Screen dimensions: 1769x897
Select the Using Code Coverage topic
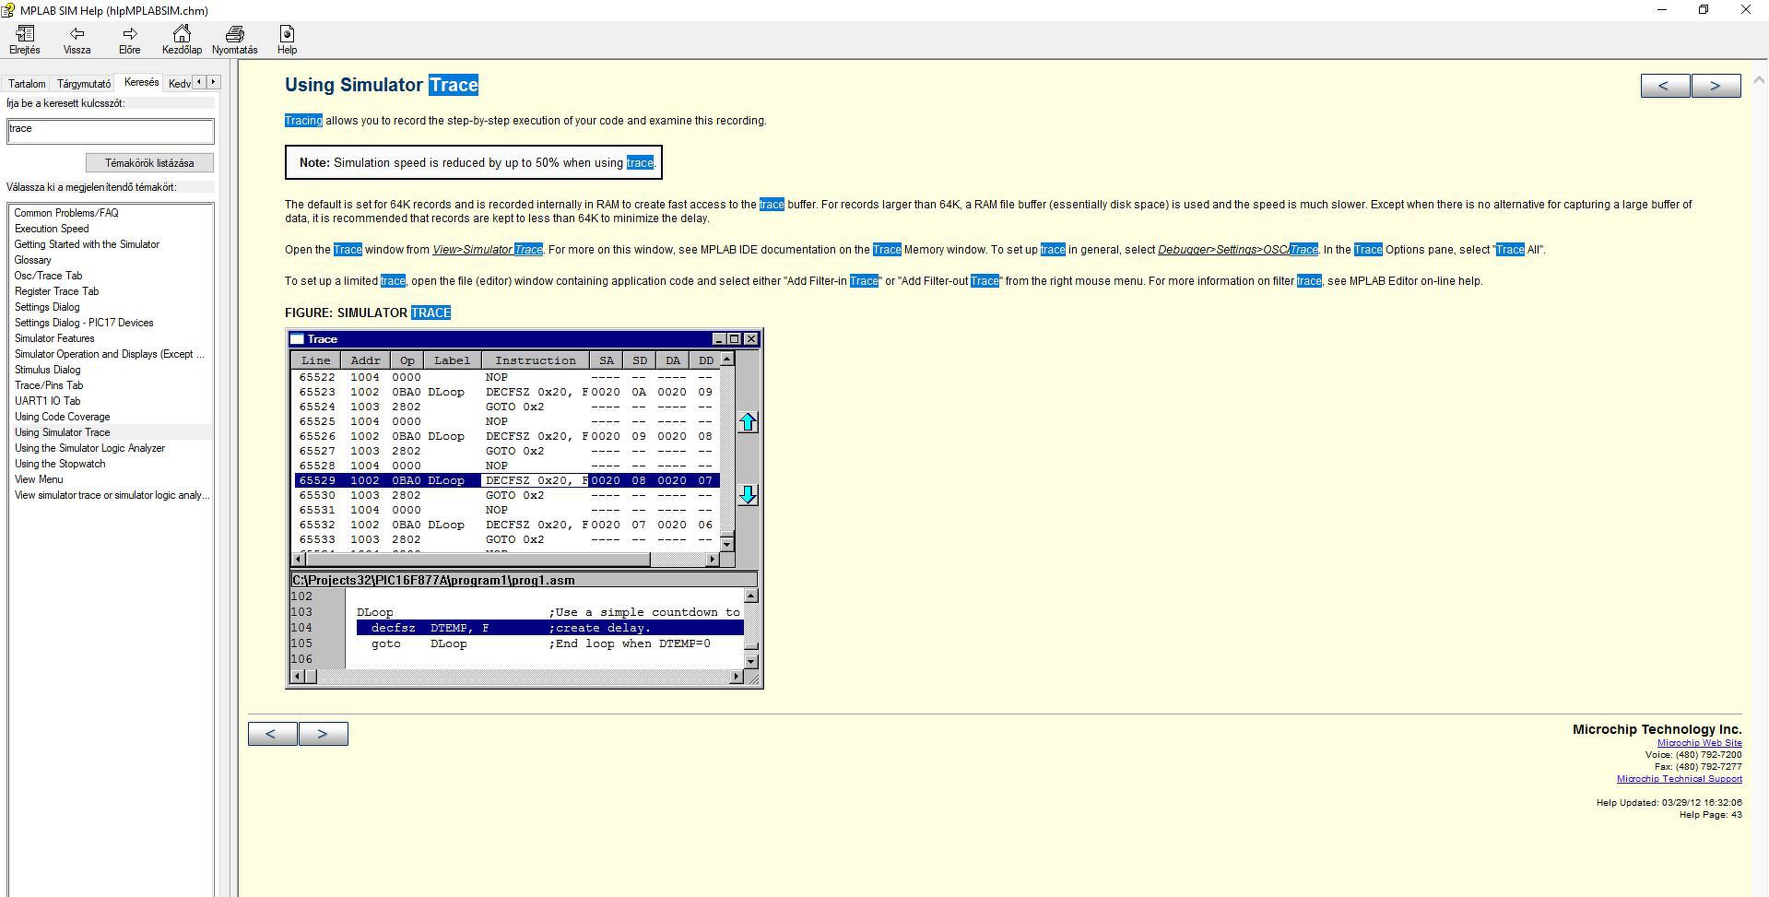tap(62, 417)
